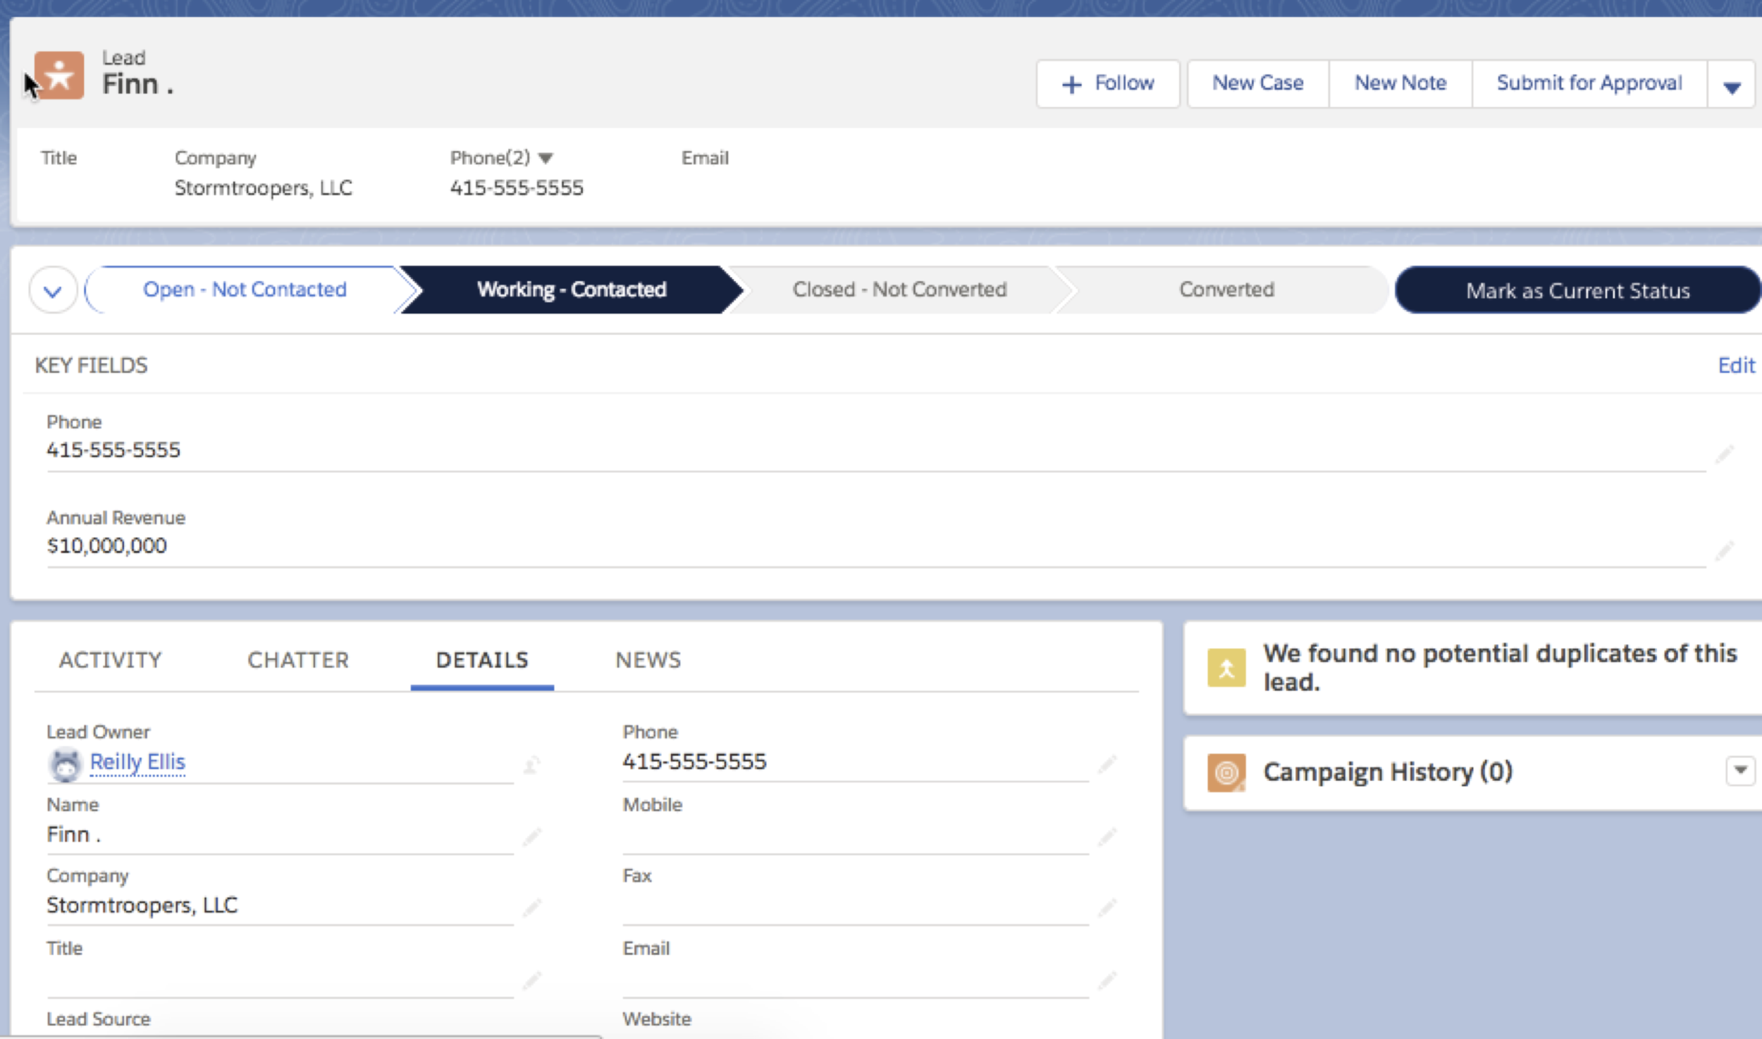Expand the Phone(2) dropdown arrow
The width and height of the screenshot is (1762, 1039).
[x=546, y=159]
